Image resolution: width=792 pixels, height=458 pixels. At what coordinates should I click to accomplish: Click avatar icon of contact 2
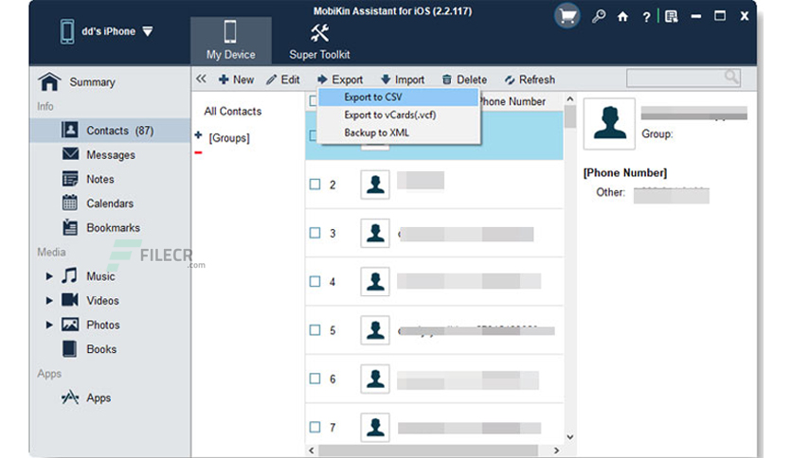[375, 185]
